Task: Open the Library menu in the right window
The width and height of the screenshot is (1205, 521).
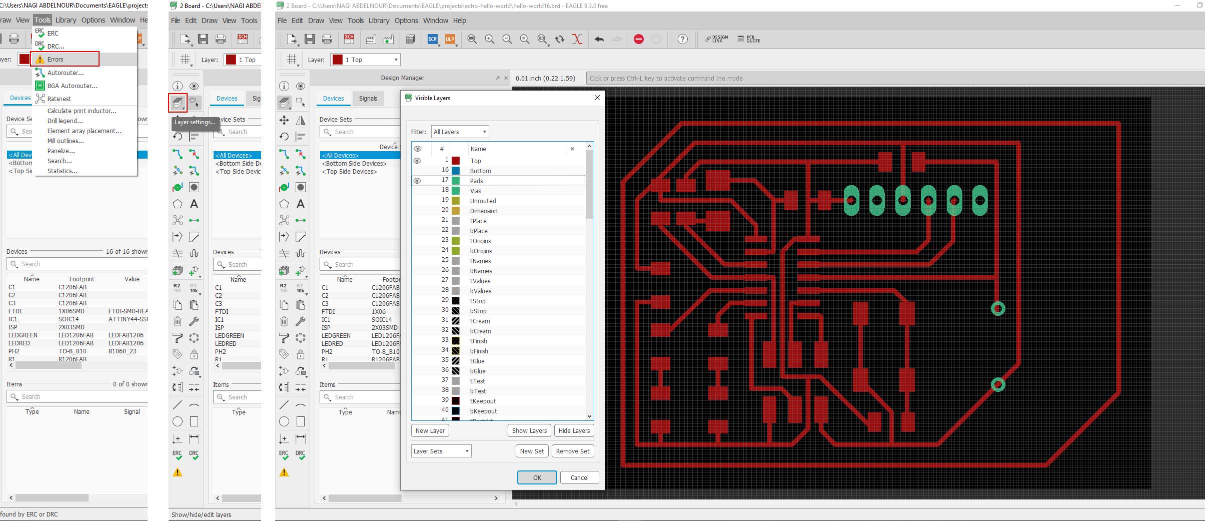Action: pyautogui.click(x=379, y=21)
